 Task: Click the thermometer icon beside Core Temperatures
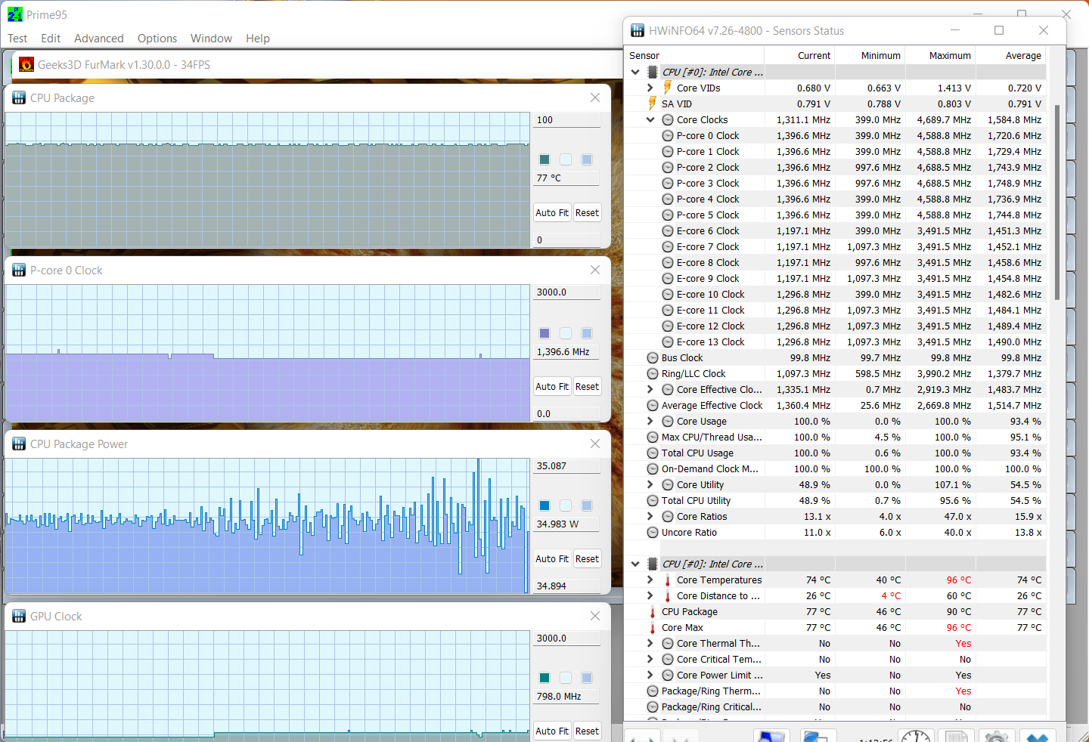click(668, 580)
